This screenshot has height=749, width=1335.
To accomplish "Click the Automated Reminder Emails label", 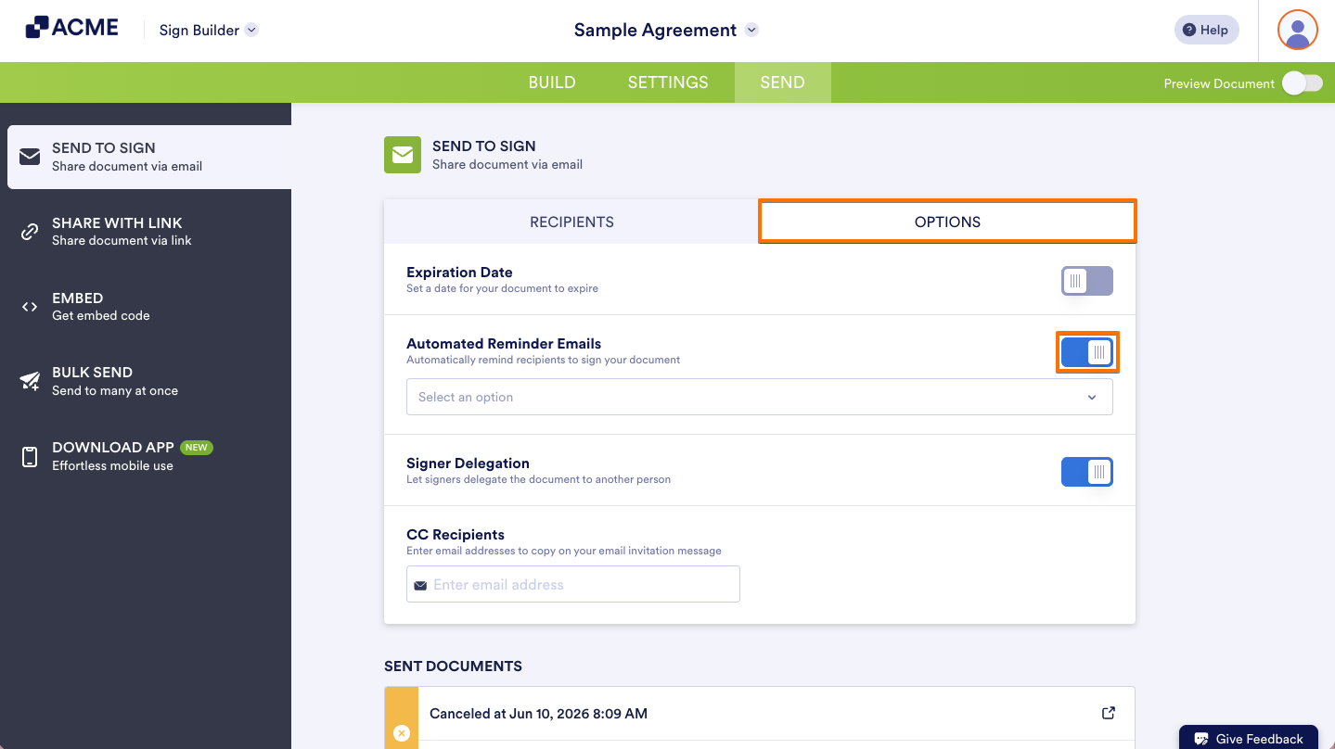I will [x=504, y=344].
